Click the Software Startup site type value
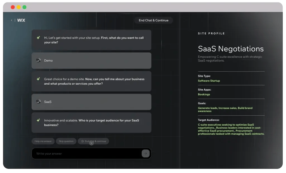 click(x=209, y=81)
